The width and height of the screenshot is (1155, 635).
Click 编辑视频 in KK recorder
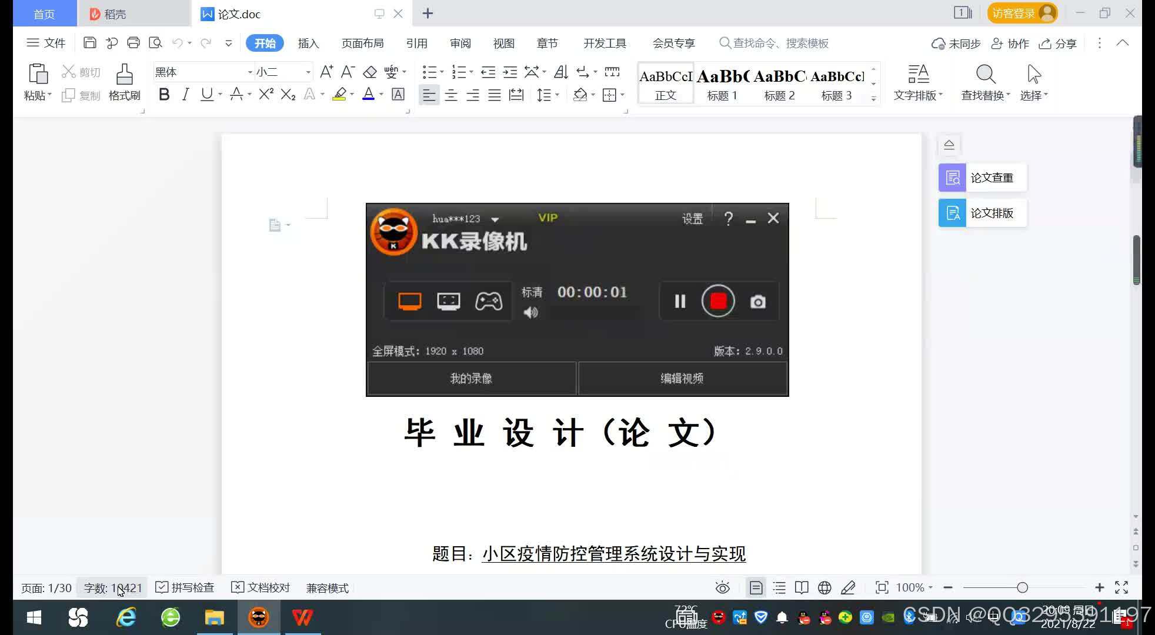[682, 379]
